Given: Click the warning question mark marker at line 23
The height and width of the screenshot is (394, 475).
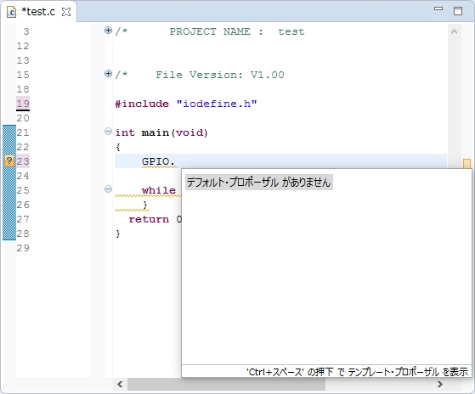Looking at the screenshot, I should tap(9, 160).
